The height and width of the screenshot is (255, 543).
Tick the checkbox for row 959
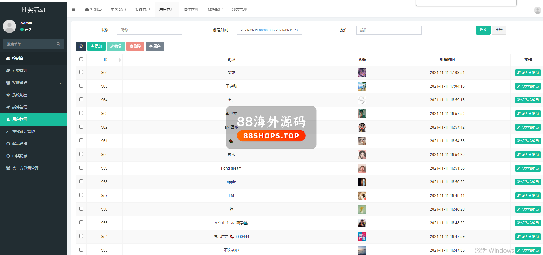(81, 168)
